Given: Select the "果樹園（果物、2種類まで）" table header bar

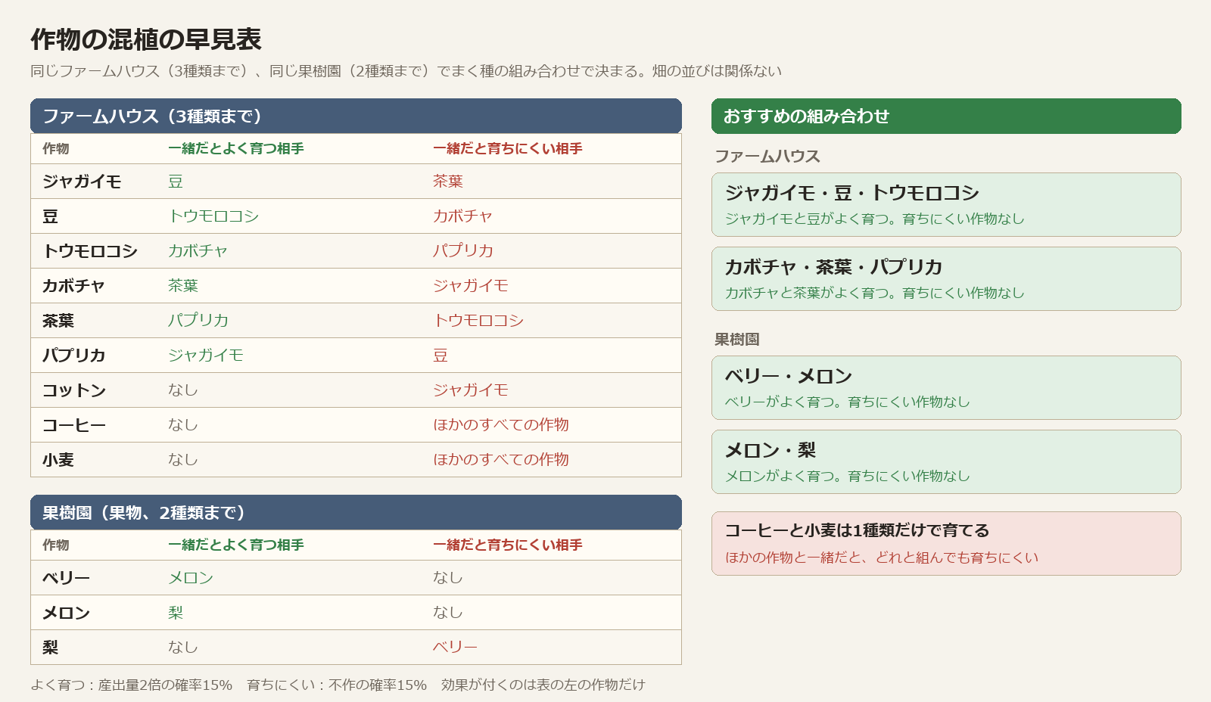Looking at the screenshot, I should (x=356, y=512).
